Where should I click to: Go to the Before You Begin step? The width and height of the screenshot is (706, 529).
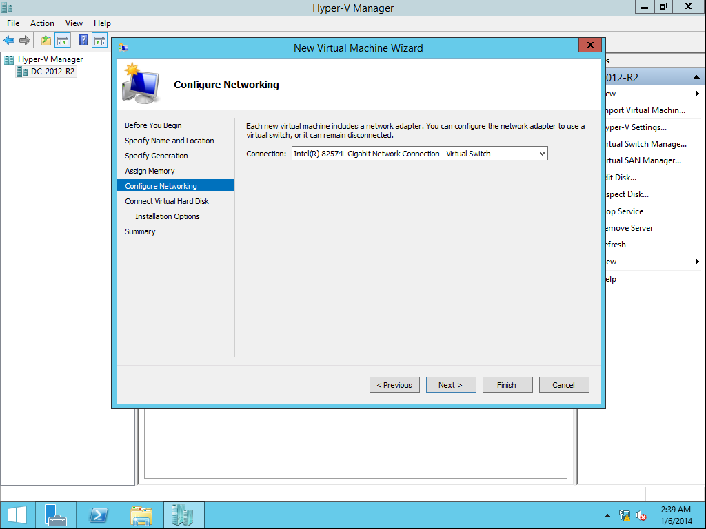click(154, 125)
